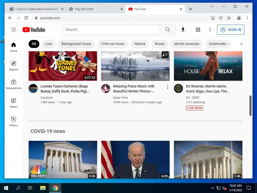This screenshot has width=257, height=193.
Task: Click the LIVE NOW badge
Action: click(x=195, y=108)
